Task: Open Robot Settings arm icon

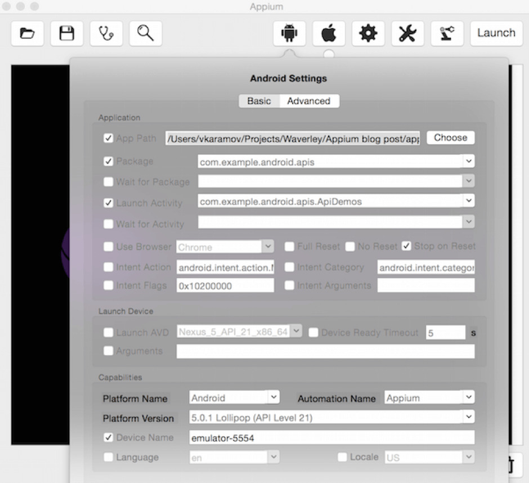Action: click(447, 33)
